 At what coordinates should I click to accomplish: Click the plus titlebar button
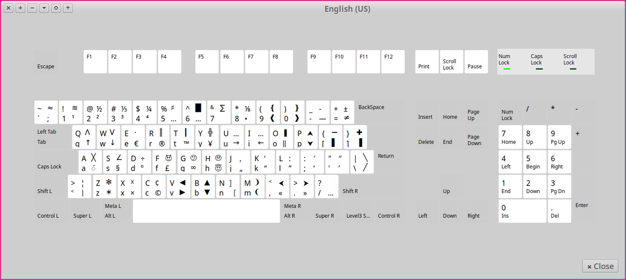(20, 8)
